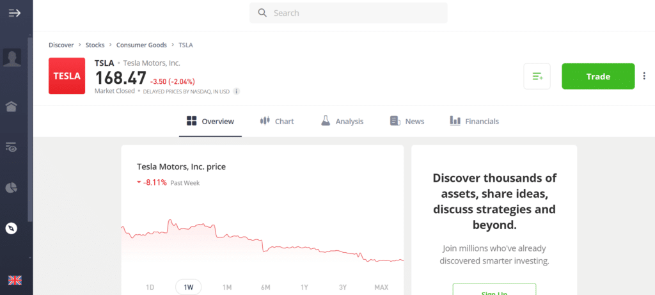Open the user profile avatar in sidebar
655x295 pixels.
(12, 58)
